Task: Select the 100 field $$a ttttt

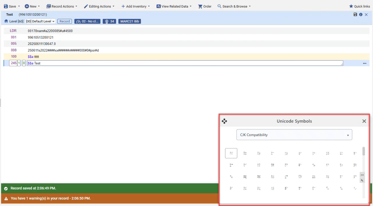Action: (33, 57)
